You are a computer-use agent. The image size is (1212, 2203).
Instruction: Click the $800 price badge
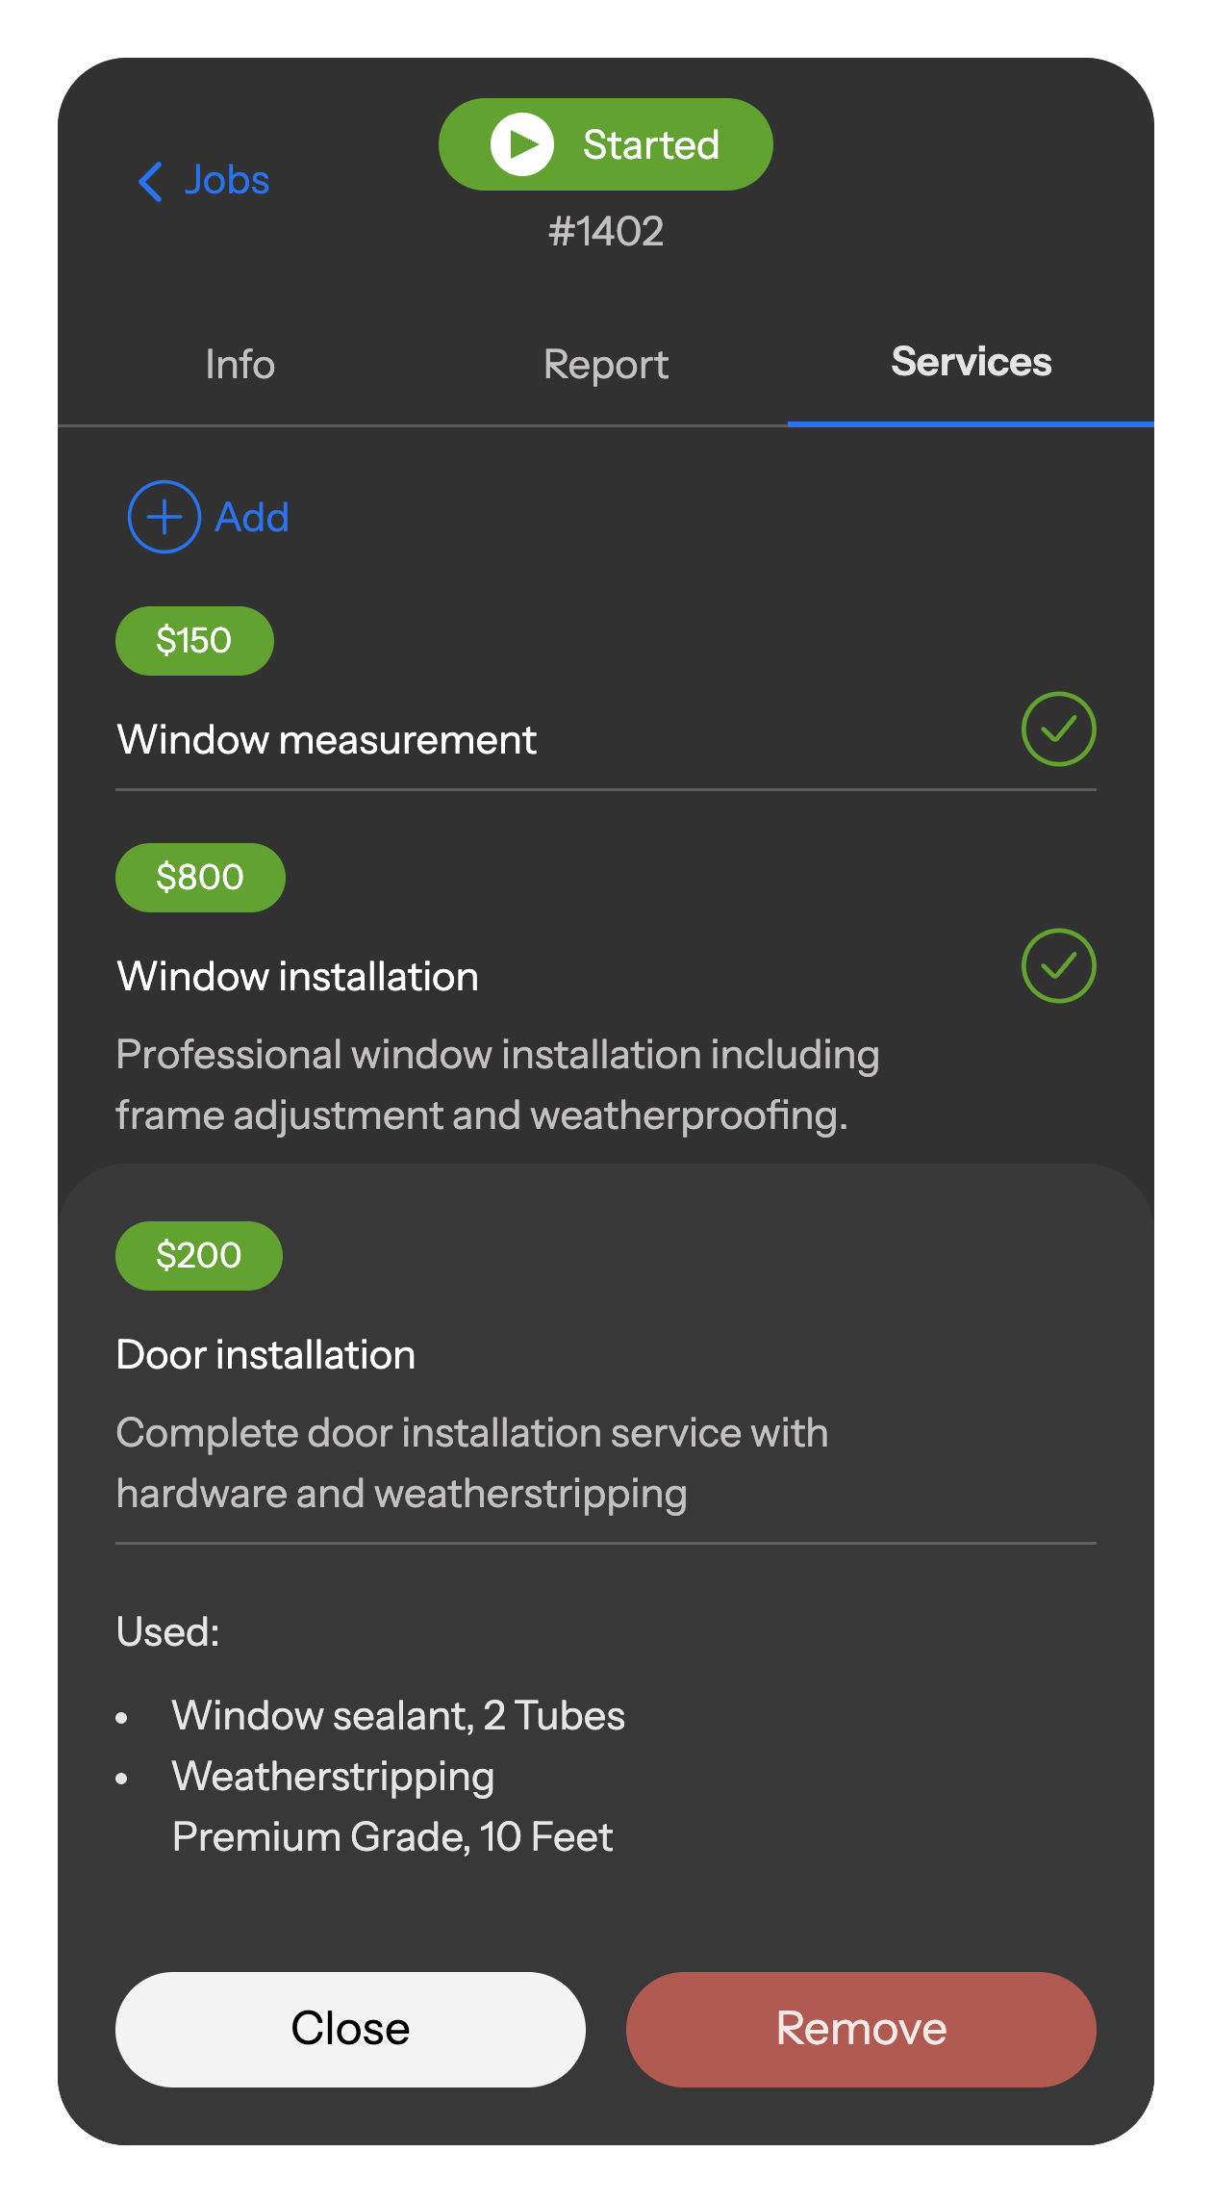[200, 878]
